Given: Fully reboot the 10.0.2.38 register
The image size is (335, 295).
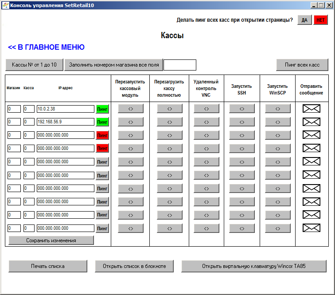Looking at the screenshot, I should coord(170,109).
